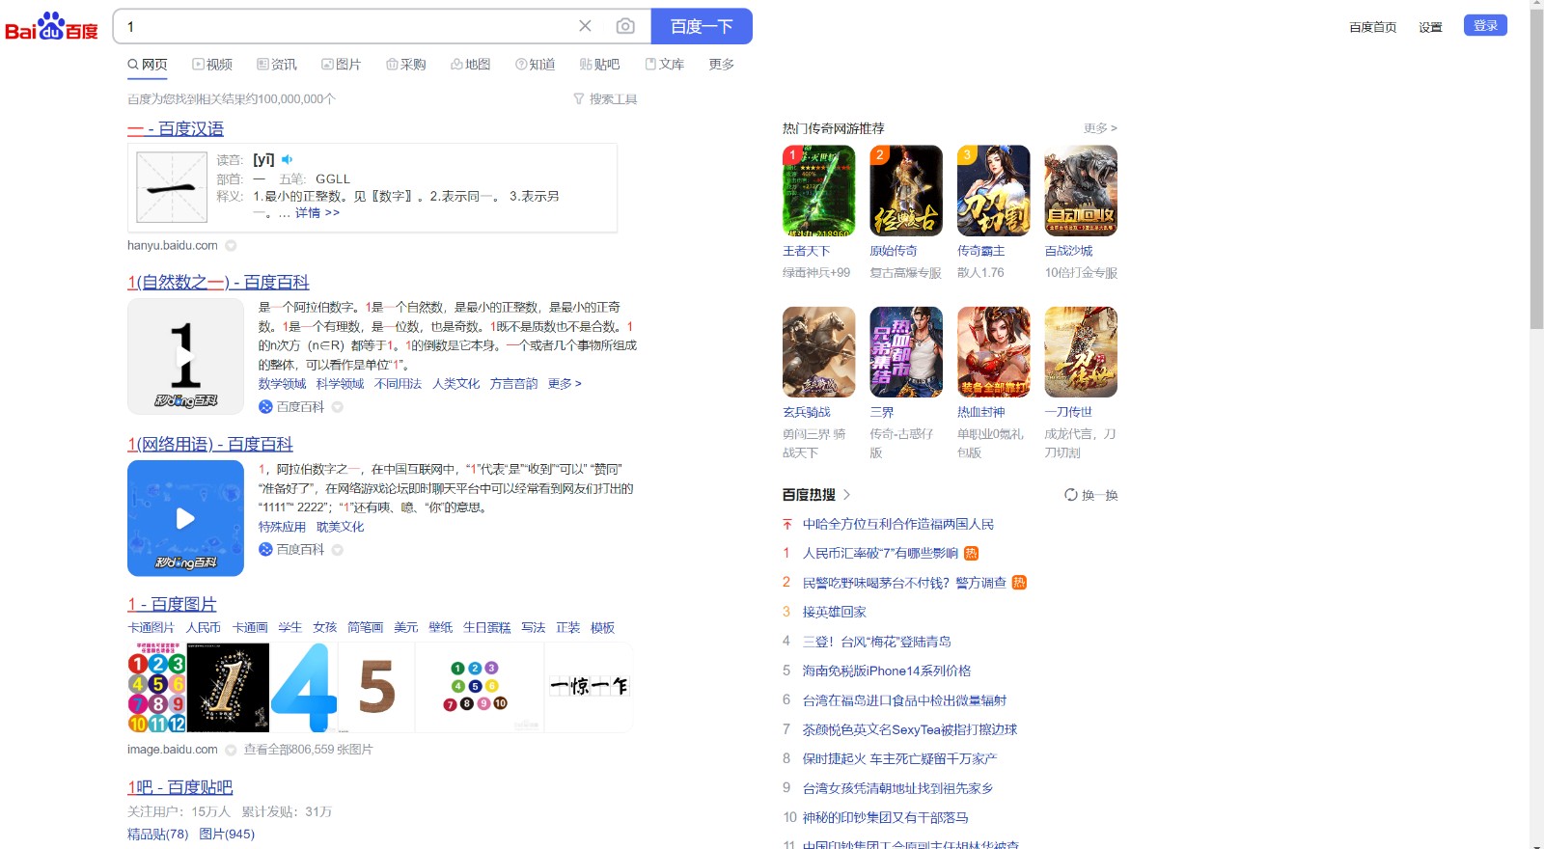Click the 百度一下 search button

(x=702, y=26)
